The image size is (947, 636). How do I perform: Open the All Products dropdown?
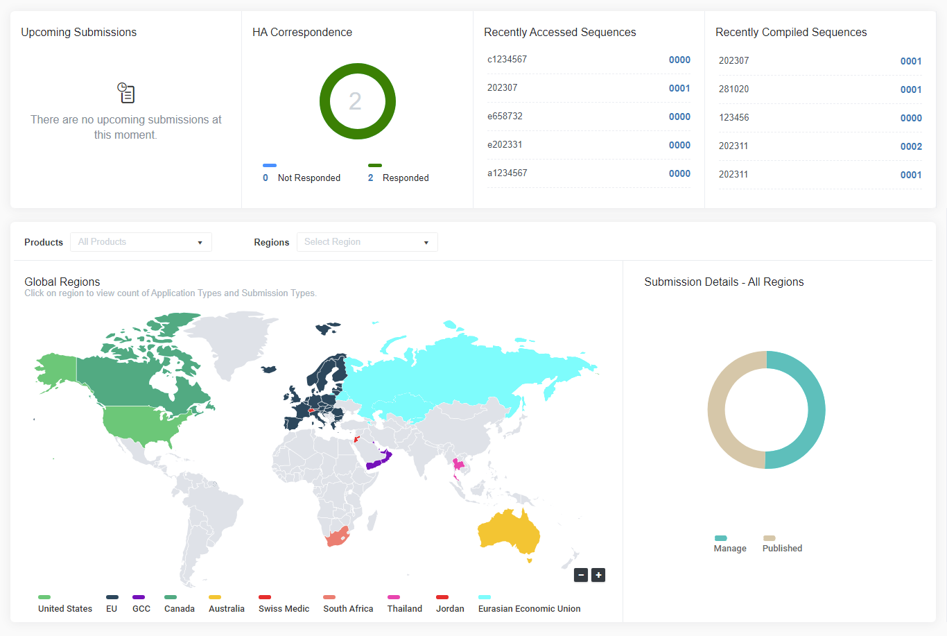(141, 242)
